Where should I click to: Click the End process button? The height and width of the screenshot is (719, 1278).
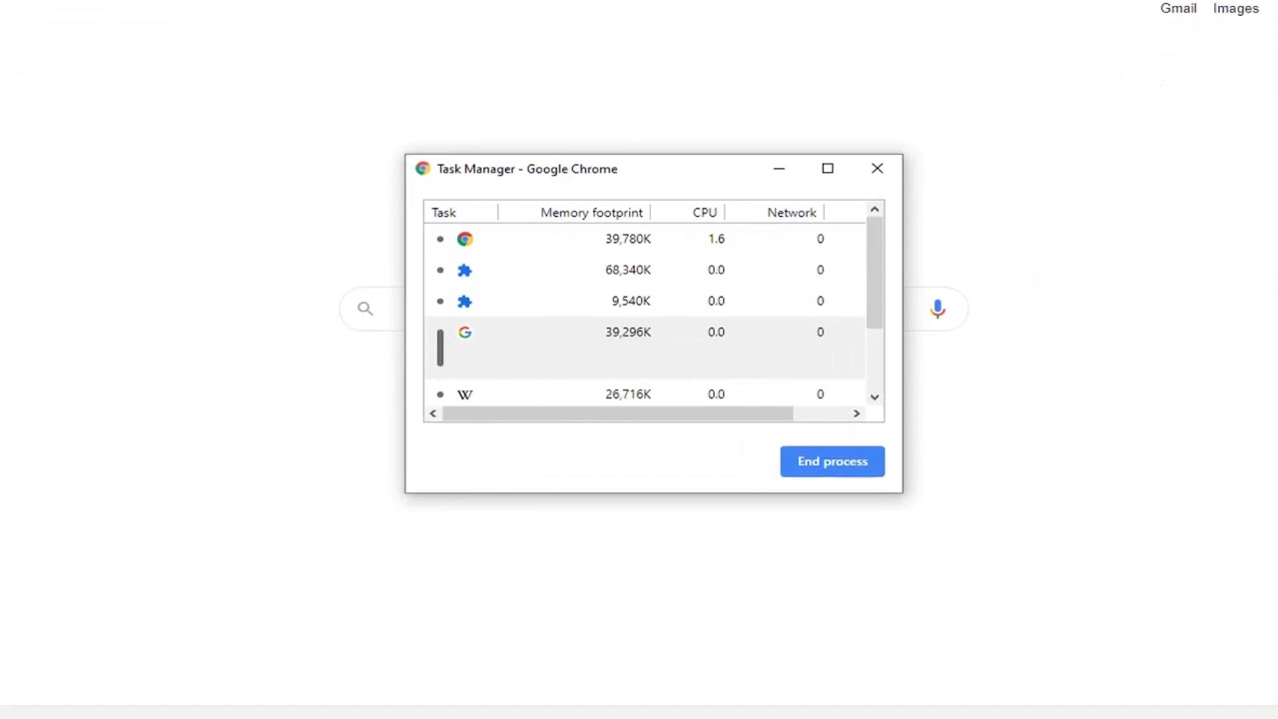pyautogui.click(x=833, y=461)
